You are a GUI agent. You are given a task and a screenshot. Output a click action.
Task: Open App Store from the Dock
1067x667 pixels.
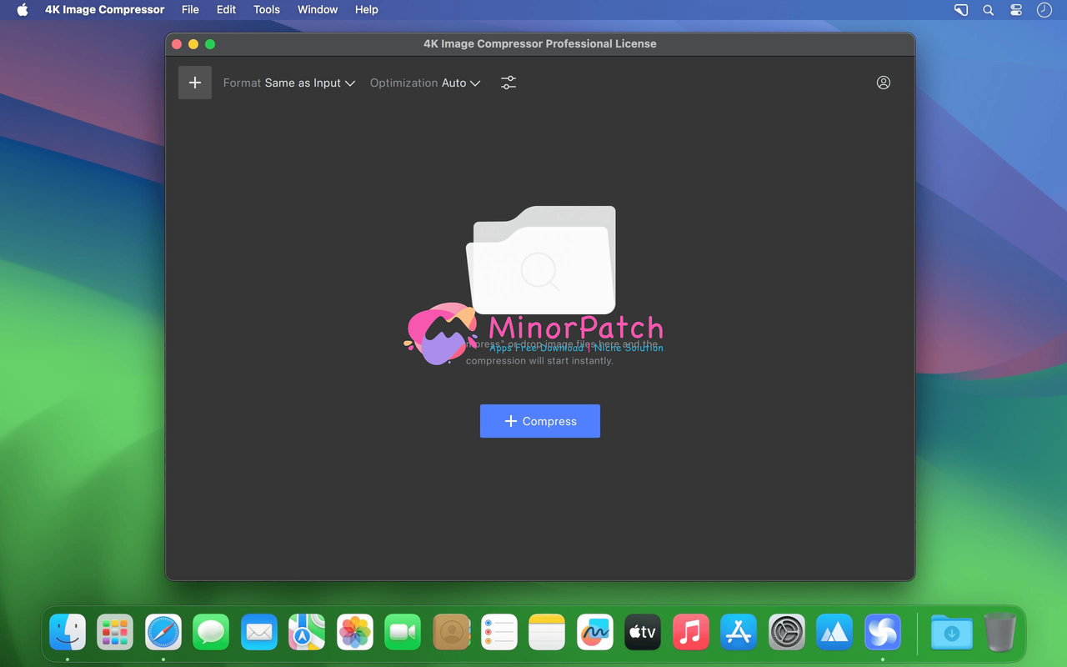coord(739,633)
